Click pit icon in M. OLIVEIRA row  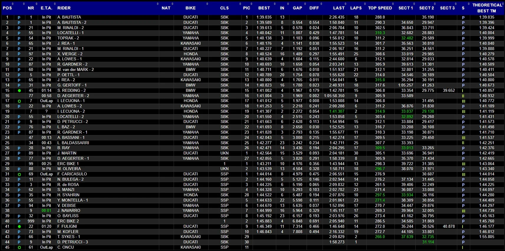click(x=19, y=169)
